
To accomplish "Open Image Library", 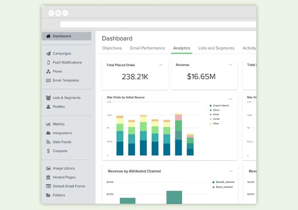I will click(x=64, y=168).
